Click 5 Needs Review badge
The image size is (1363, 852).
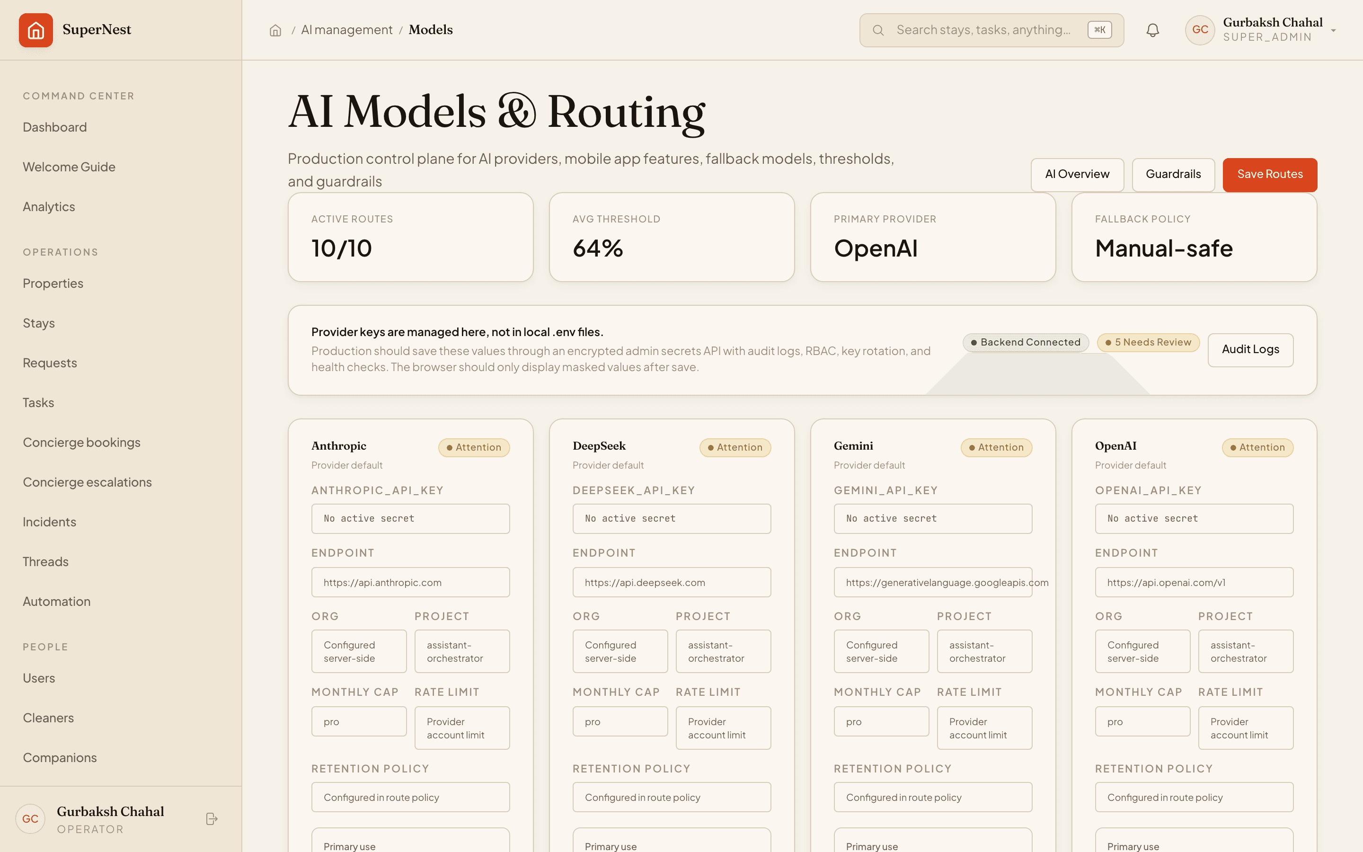click(1148, 343)
